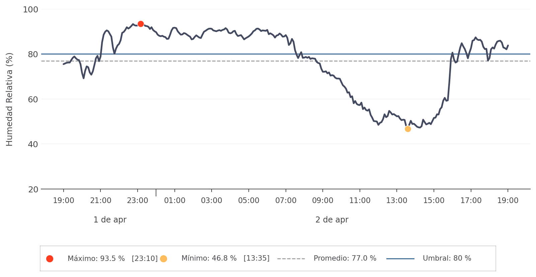Click the 01:00 tick label on time axis

pos(175,200)
